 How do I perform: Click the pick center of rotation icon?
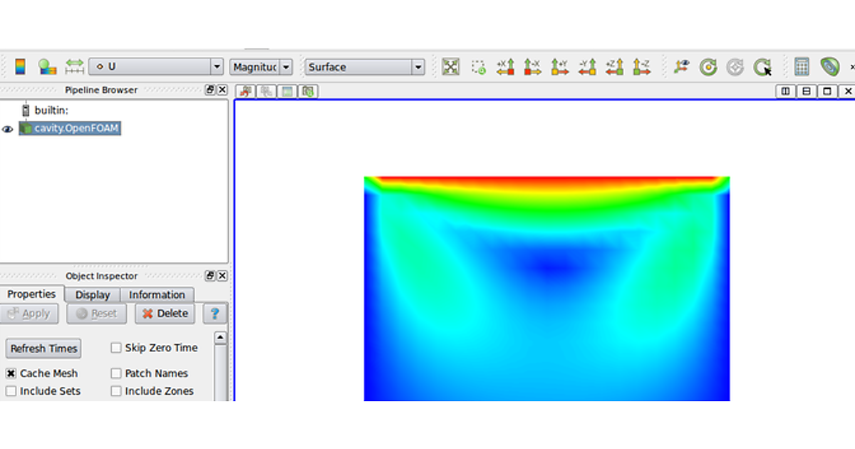[x=763, y=67]
